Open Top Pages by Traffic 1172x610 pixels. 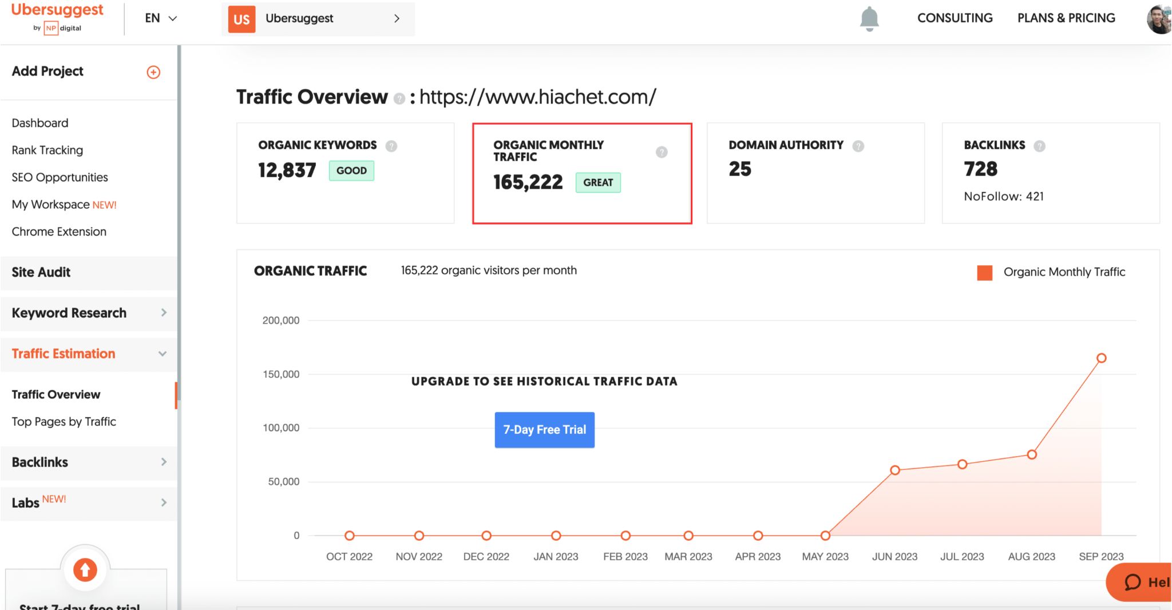(x=64, y=422)
